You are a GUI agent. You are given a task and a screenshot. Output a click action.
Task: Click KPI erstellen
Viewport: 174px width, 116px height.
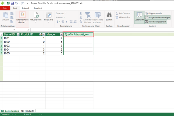tap(123, 17)
